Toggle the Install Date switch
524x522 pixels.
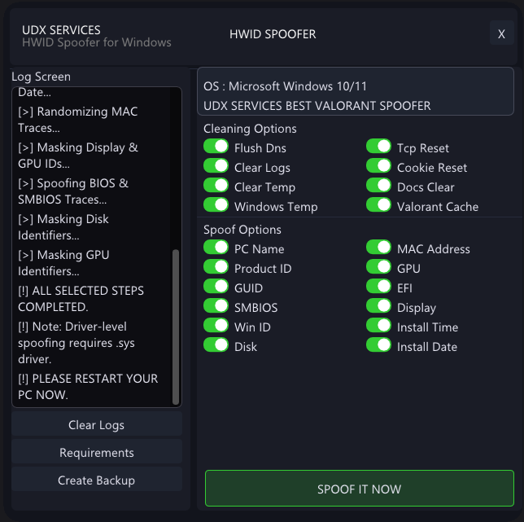tap(378, 346)
